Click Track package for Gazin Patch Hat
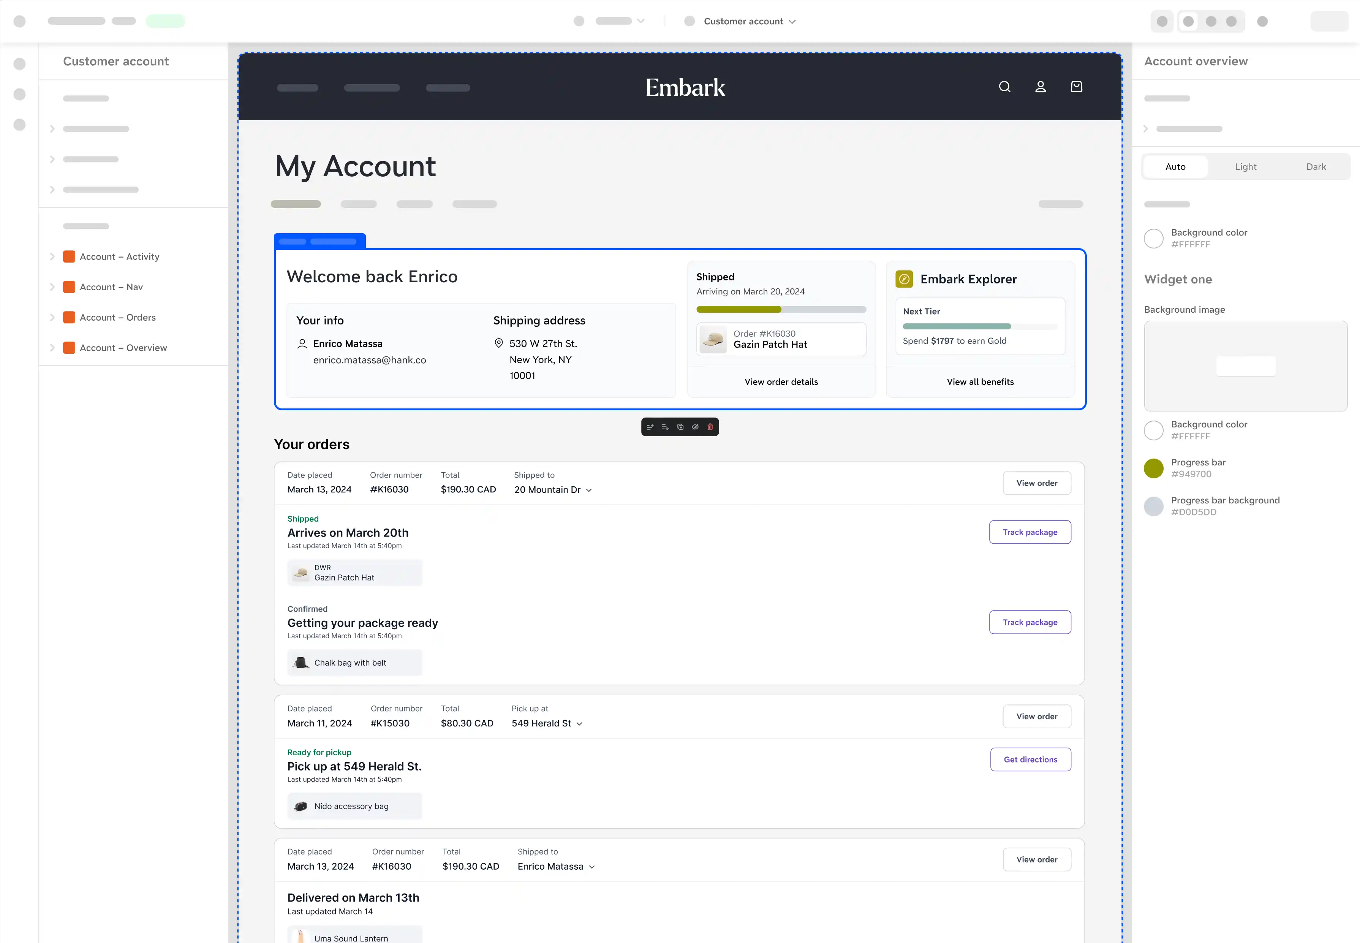Screen dimensions: 1360x943 [x=1030, y=532]
